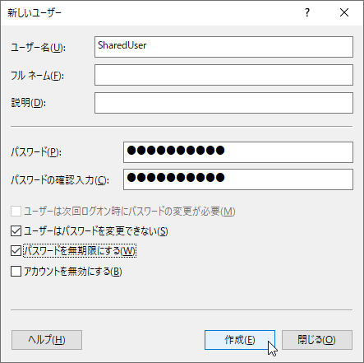The height and width of the screenshot is (363, 364).
Task: Click the パスワードの確認入力 field
Action: [238, 179]
